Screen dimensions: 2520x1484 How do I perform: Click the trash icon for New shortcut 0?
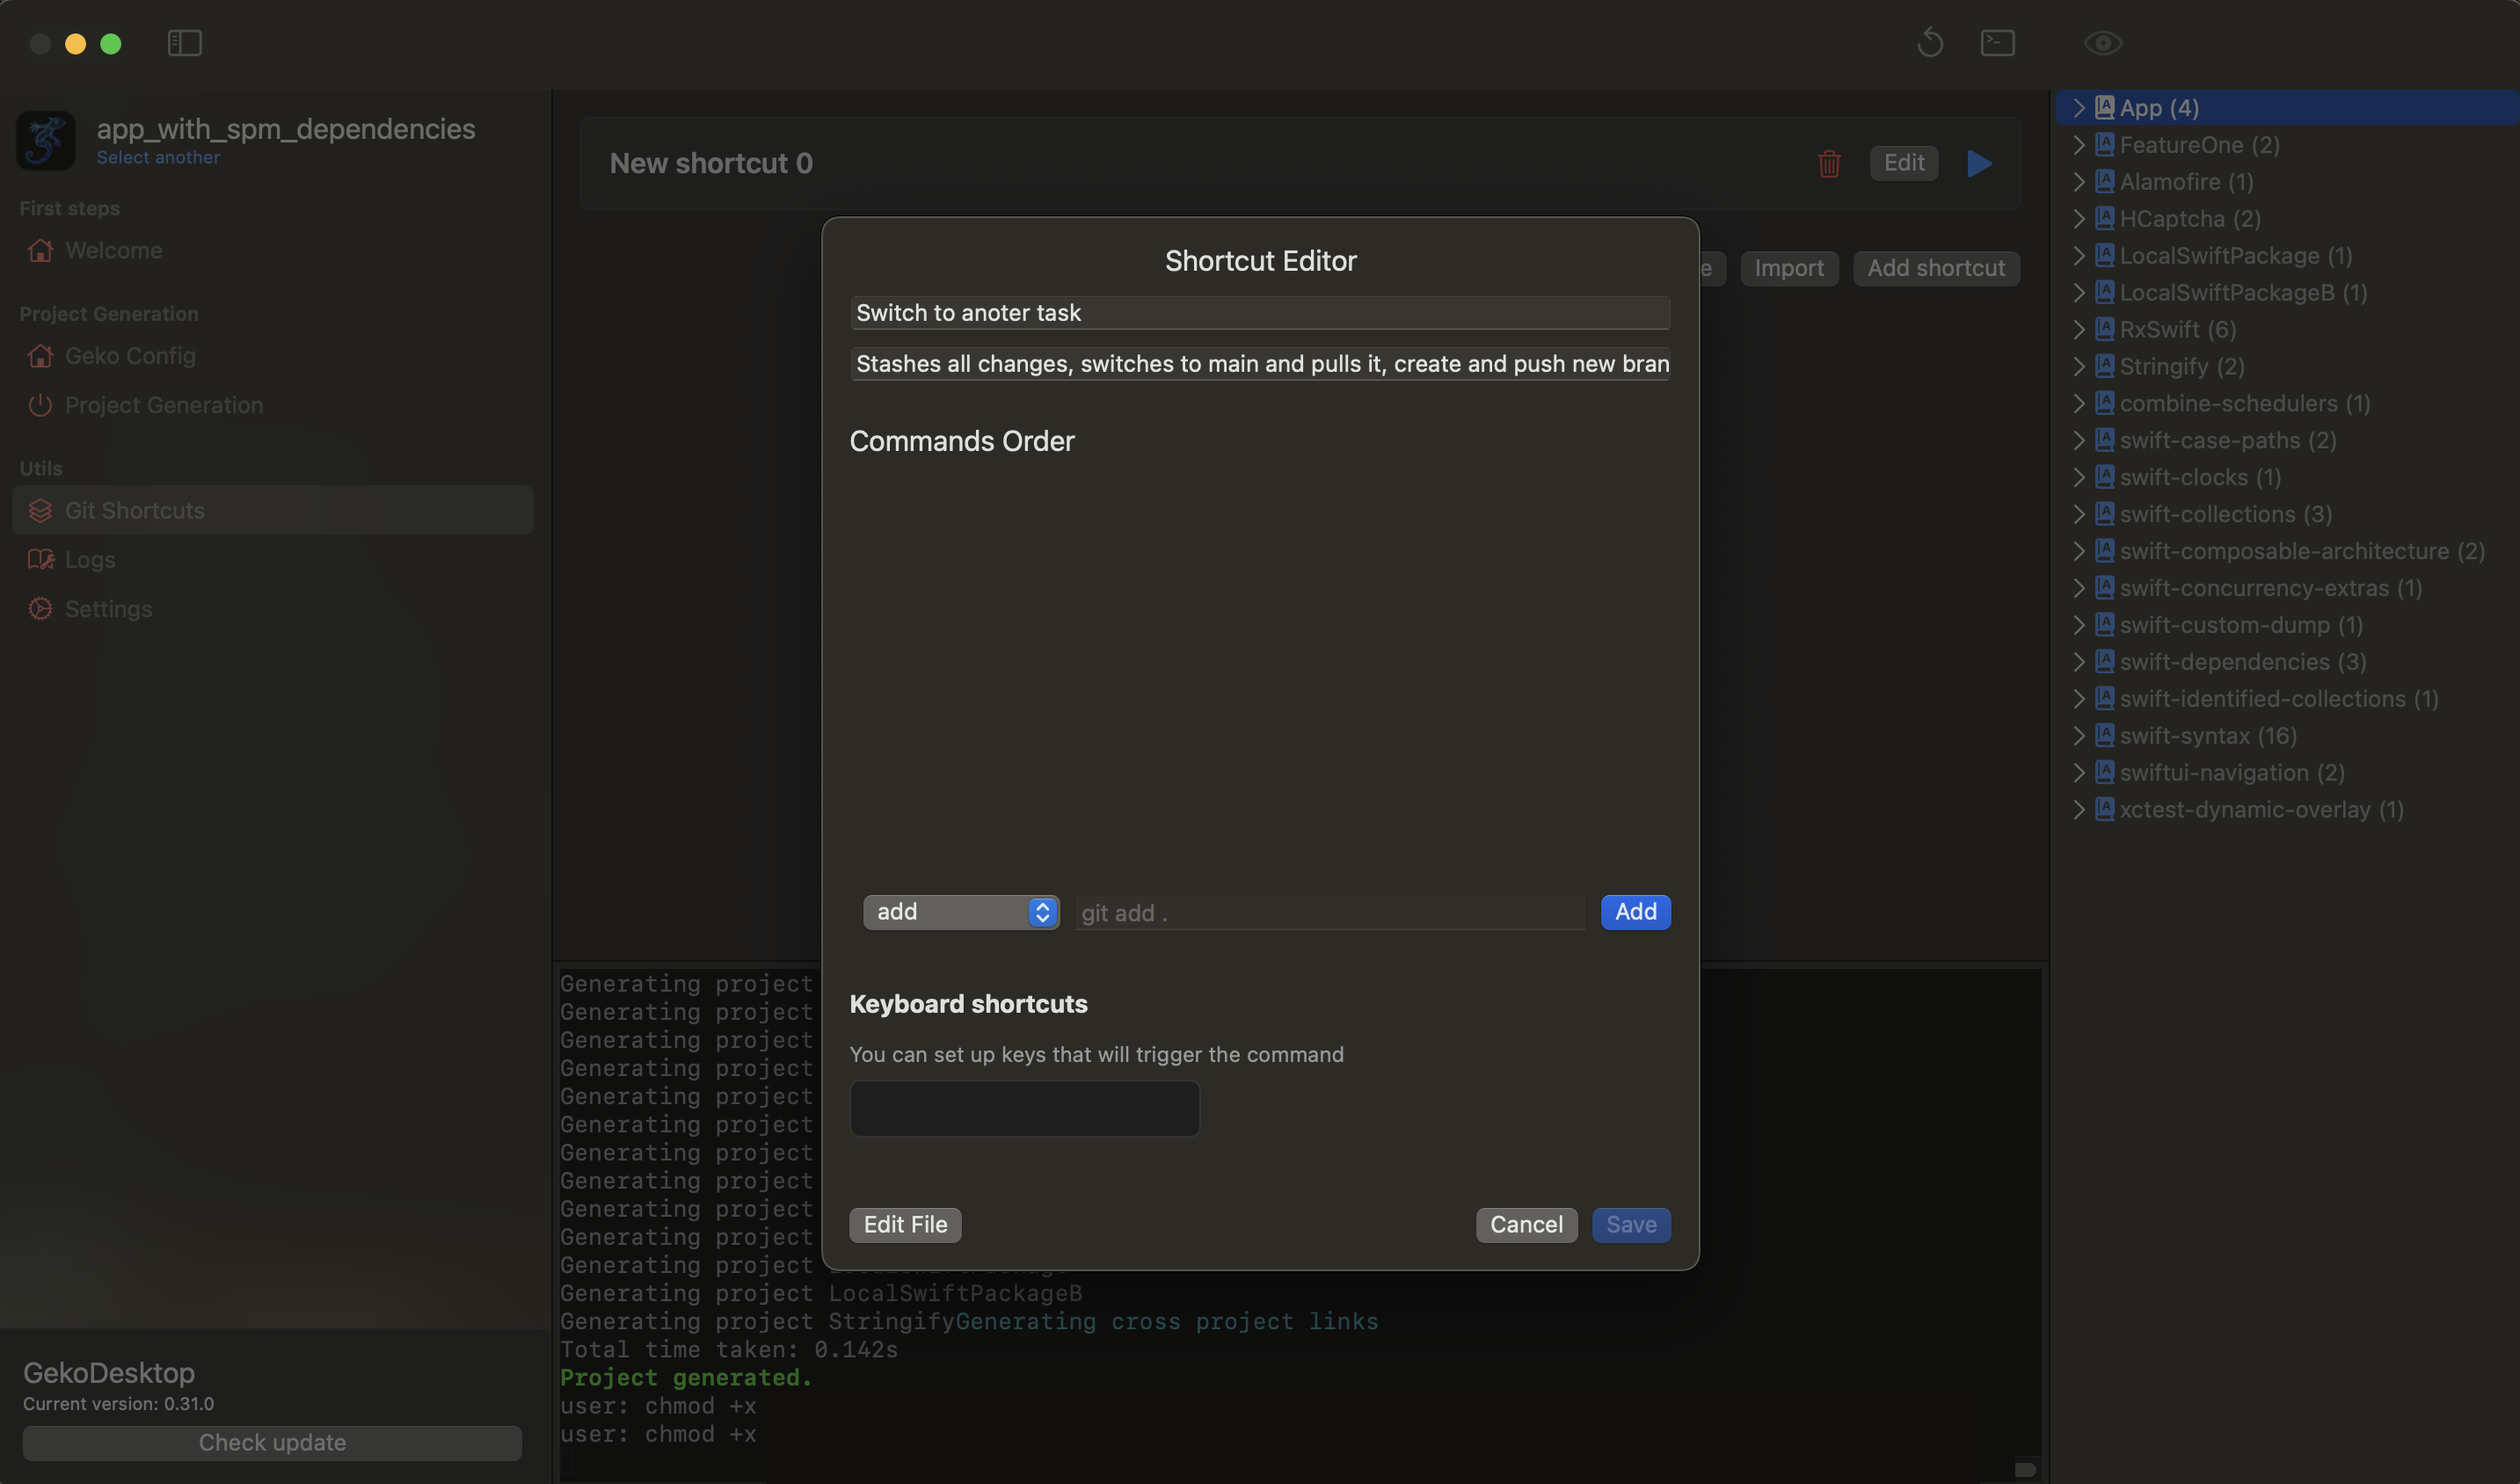pos(1828,163)
